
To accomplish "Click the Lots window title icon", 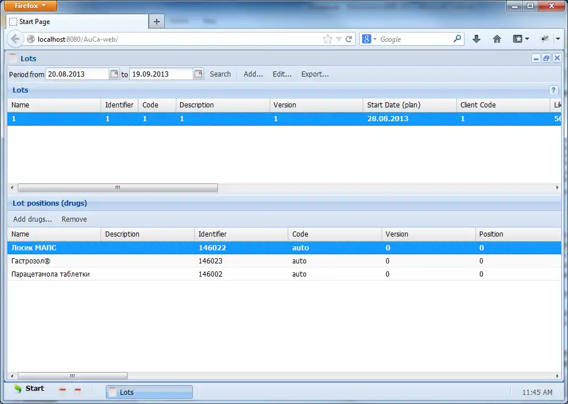I will pos(13,58).
